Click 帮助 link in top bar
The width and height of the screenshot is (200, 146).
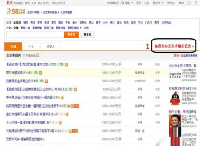[x=181, y=3]
